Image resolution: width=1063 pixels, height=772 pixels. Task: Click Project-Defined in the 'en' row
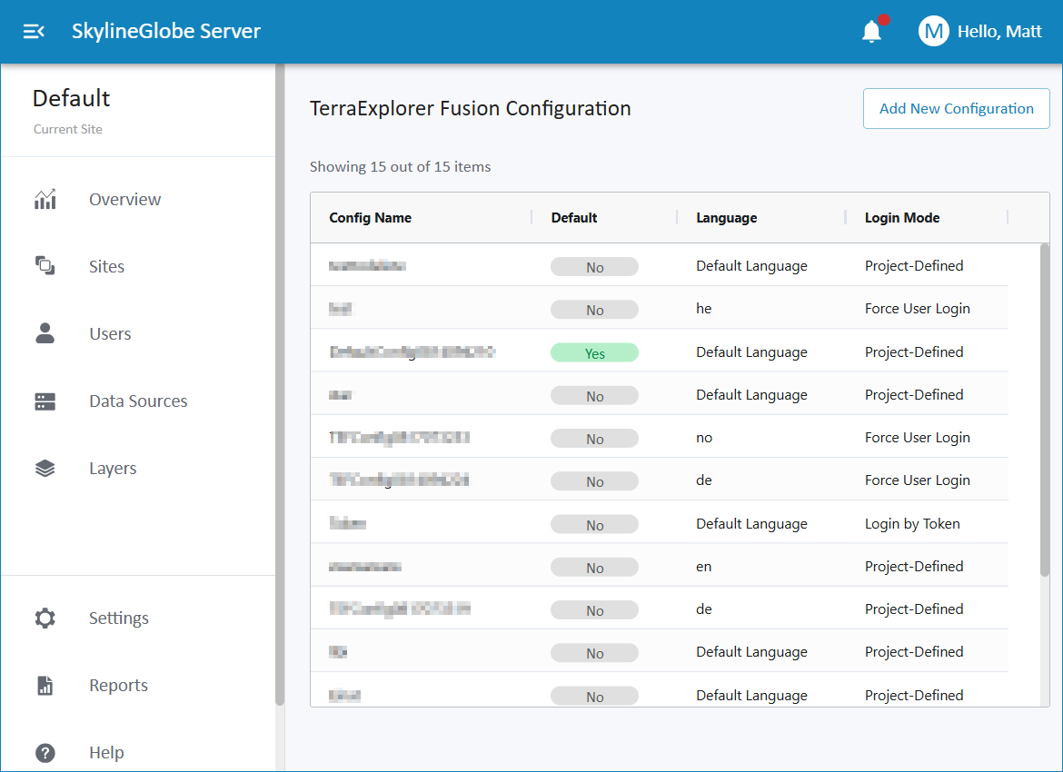tap(913, 567)
